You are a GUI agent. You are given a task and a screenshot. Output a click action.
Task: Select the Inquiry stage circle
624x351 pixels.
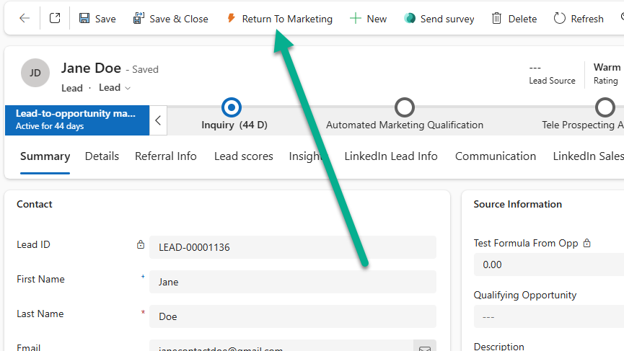232,107
